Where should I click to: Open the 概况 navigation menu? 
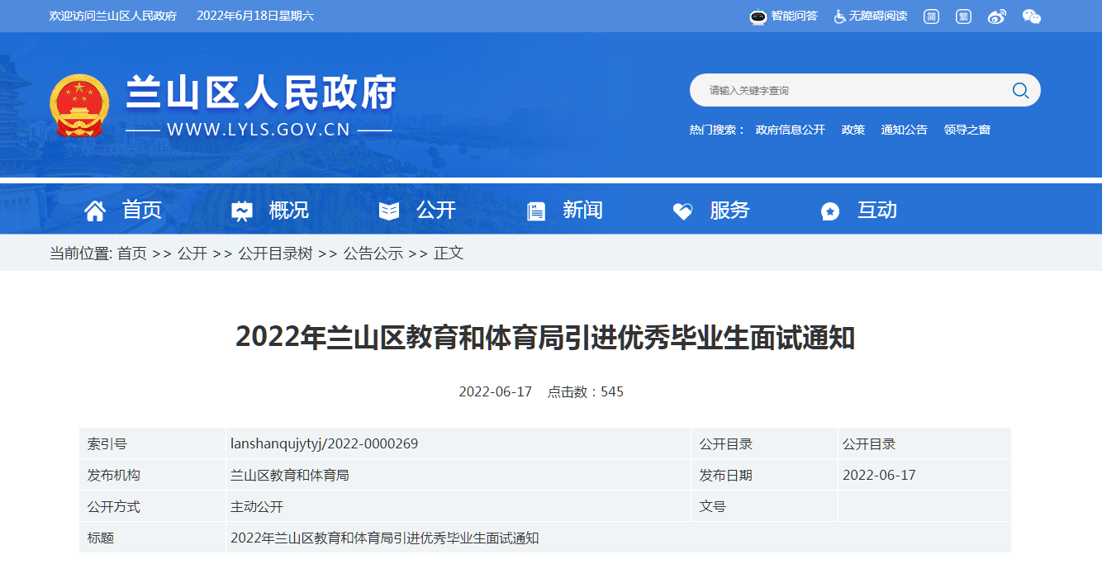289,210
